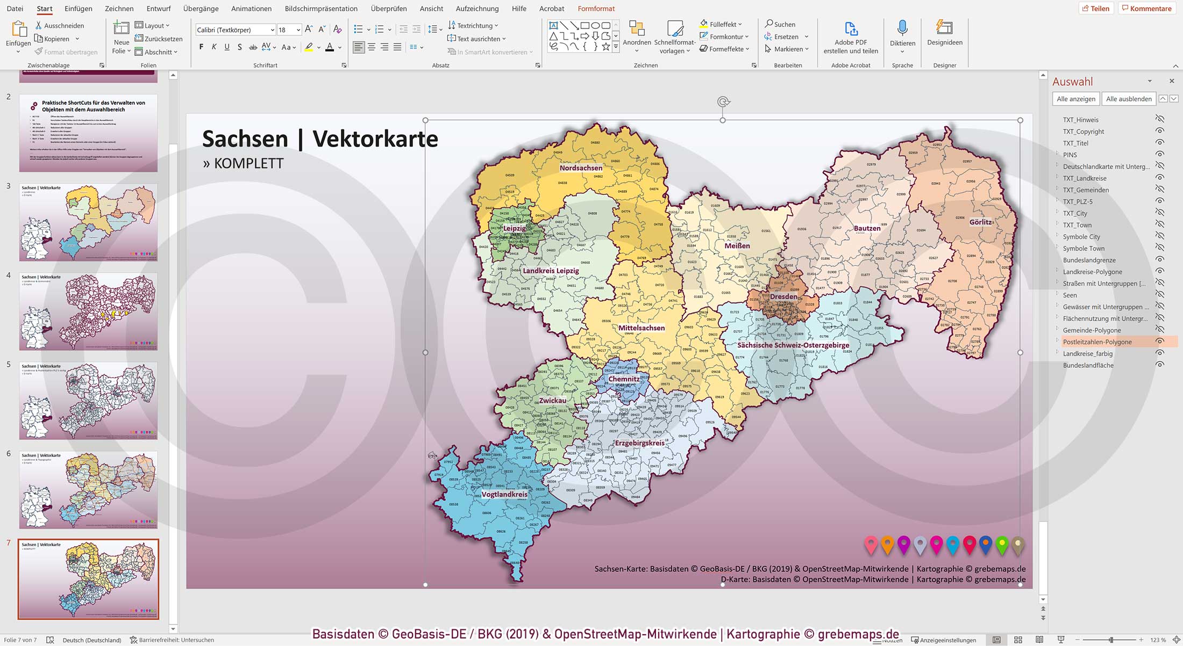The width and height of the screenshot is (1183, 646).
Task: Click the Teilen button
Action: pos(1096,8)
